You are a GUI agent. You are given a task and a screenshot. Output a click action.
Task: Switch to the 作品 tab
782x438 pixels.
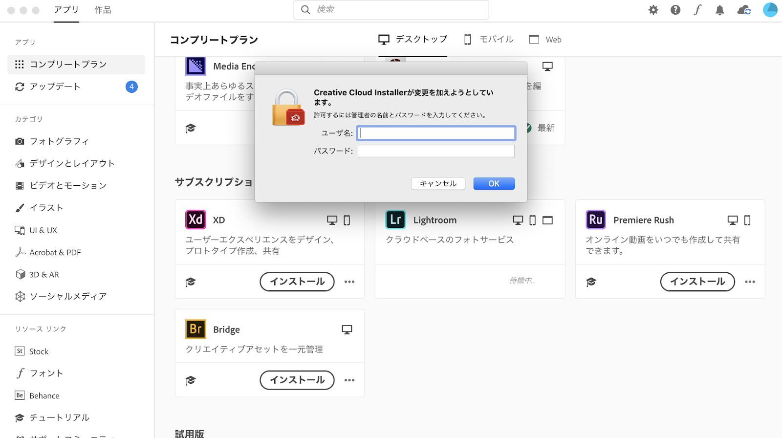103,10
